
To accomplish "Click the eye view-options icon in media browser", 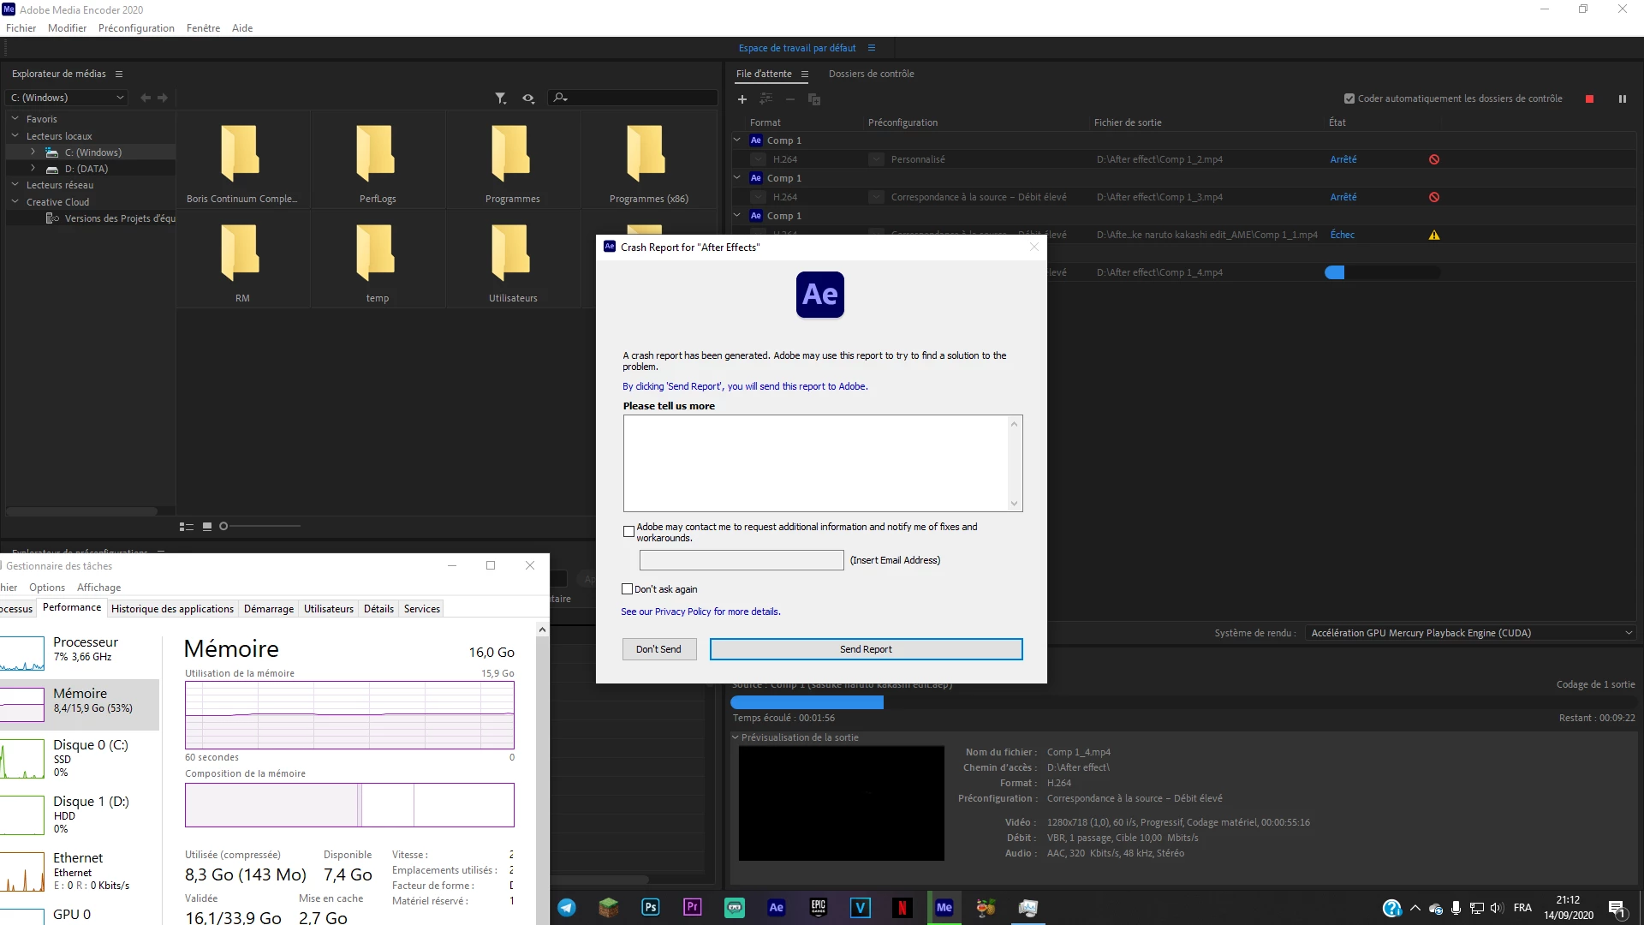I will (x=528, y=98).
